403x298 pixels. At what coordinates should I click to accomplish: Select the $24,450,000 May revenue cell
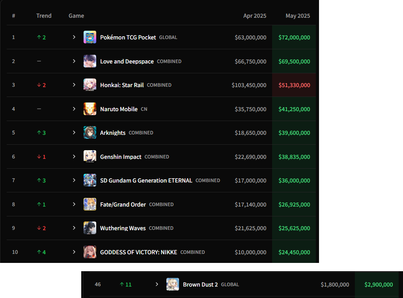(294, 252)
